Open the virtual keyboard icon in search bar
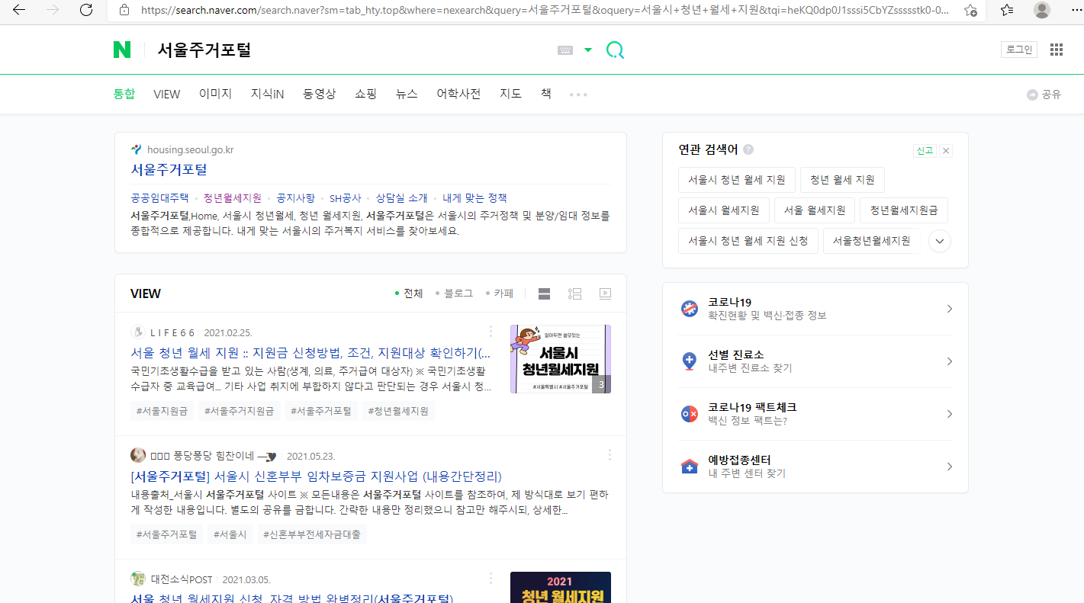Image resolution: width=1084 pixels, height=603 pixels. click(x=565, y=50)
